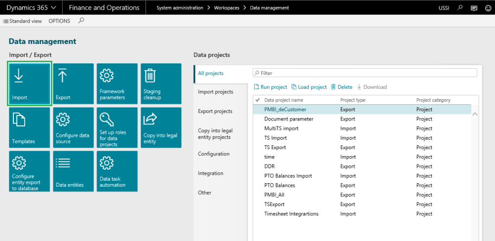The image size is (495, 241).
Task: Open Set up roles for data projects tile
Action: point(117,127)
